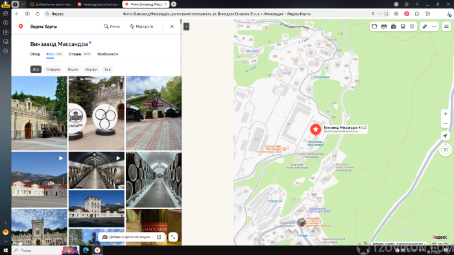Zoom in the map with plus button
This screenshot has width=454, height=255.
click(446, 114)
